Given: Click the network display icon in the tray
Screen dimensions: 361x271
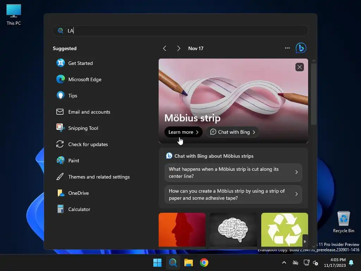Looking at the screenshot, I should (306, 263).
